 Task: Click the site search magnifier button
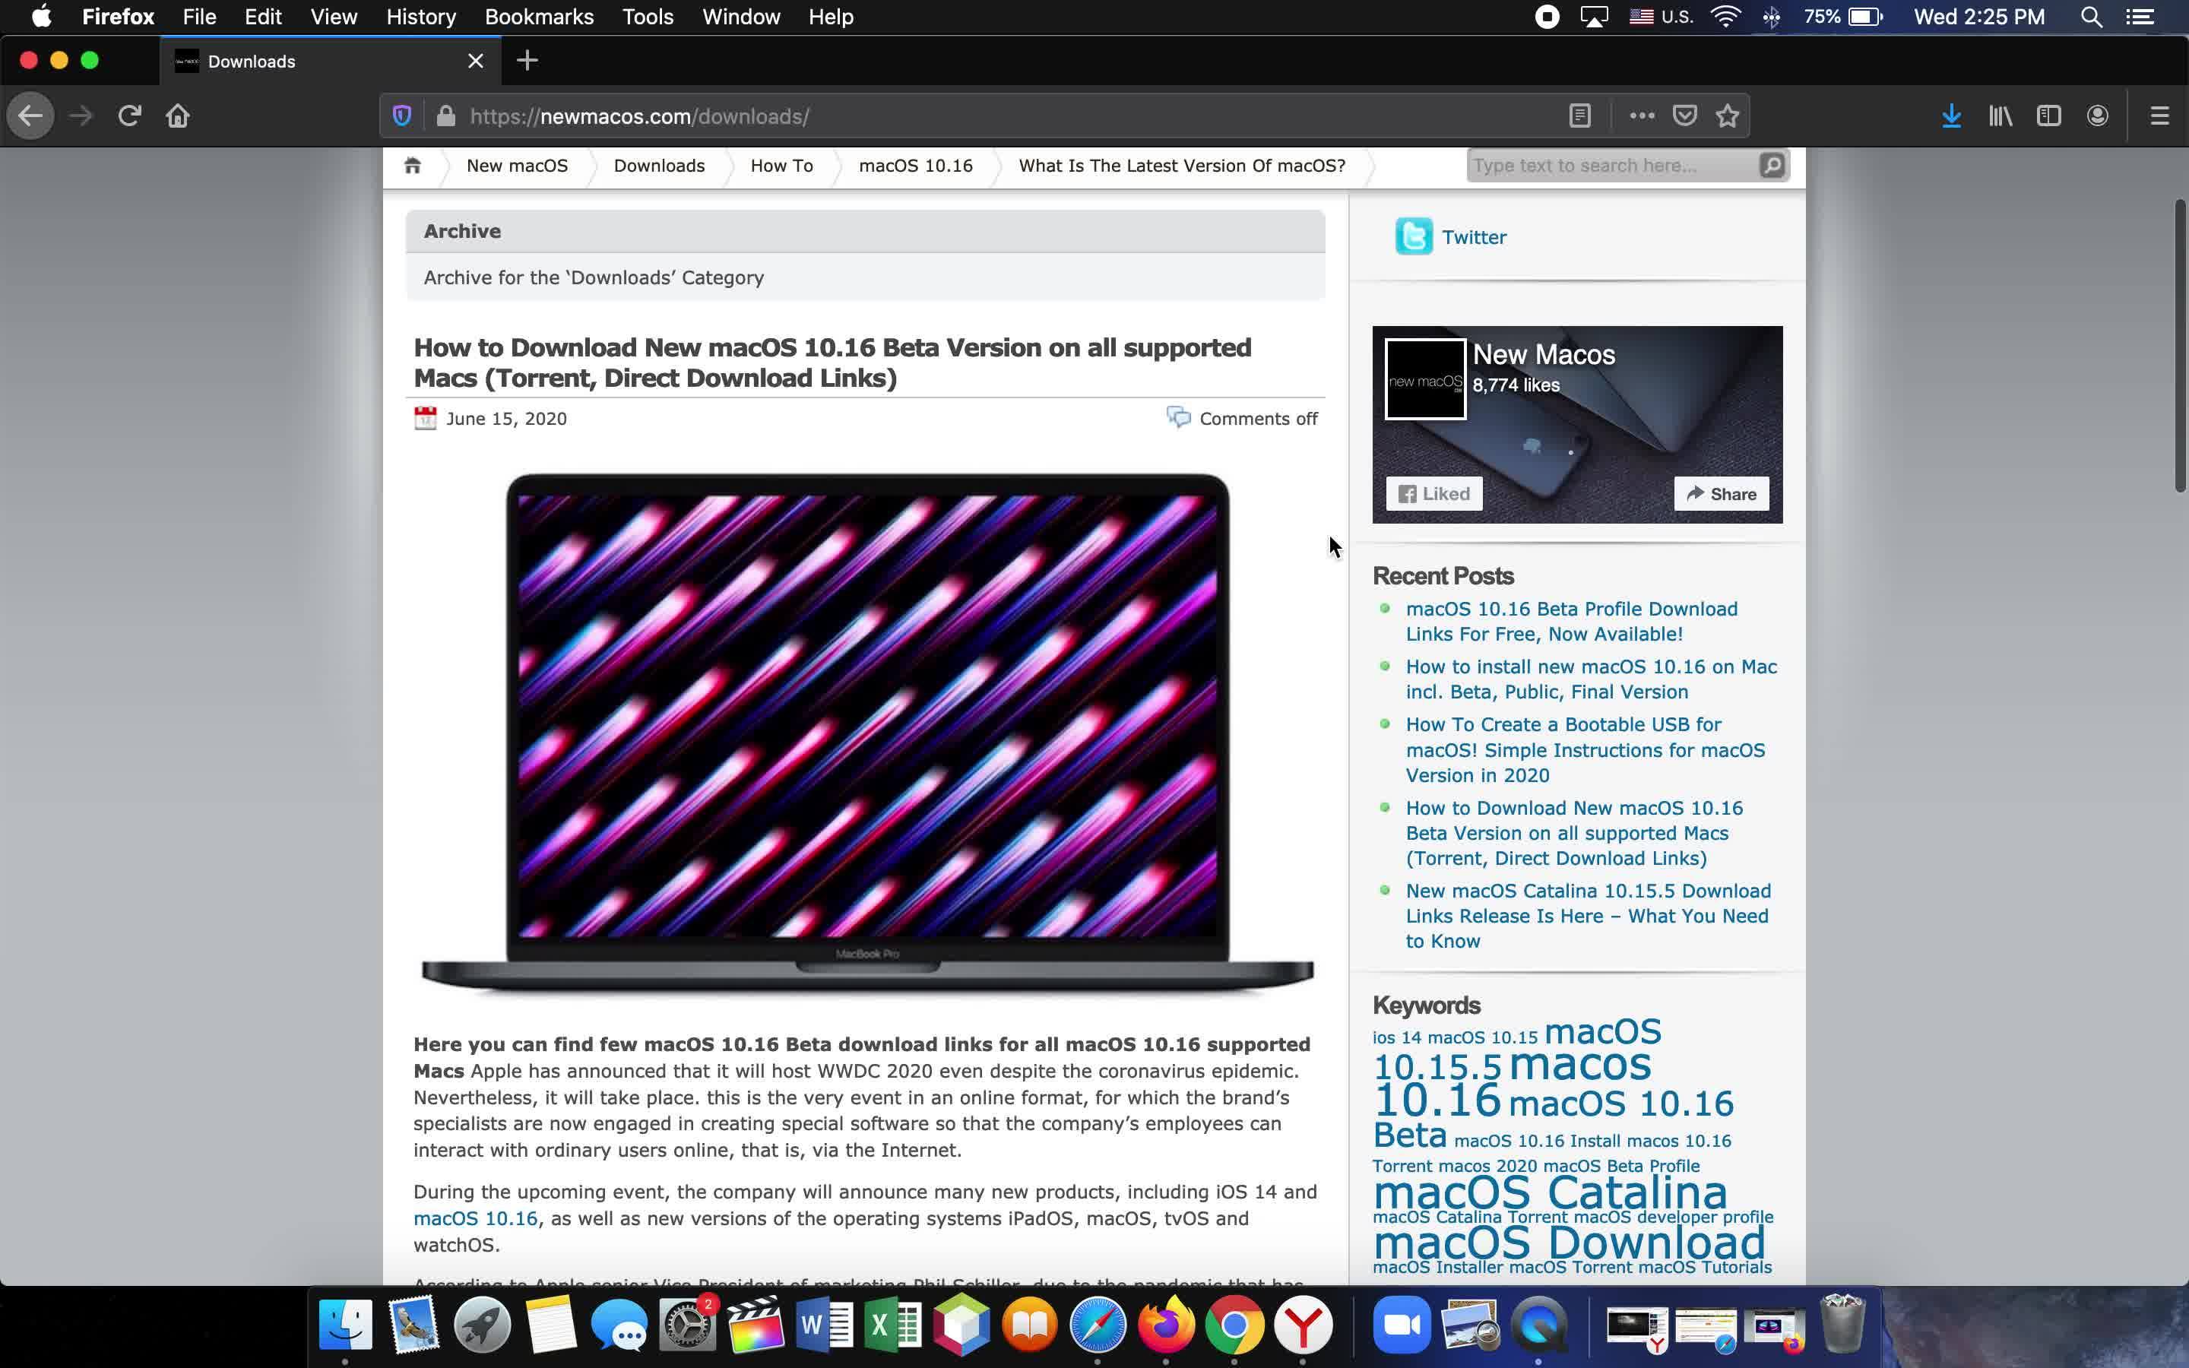(x=1772, y=166)
